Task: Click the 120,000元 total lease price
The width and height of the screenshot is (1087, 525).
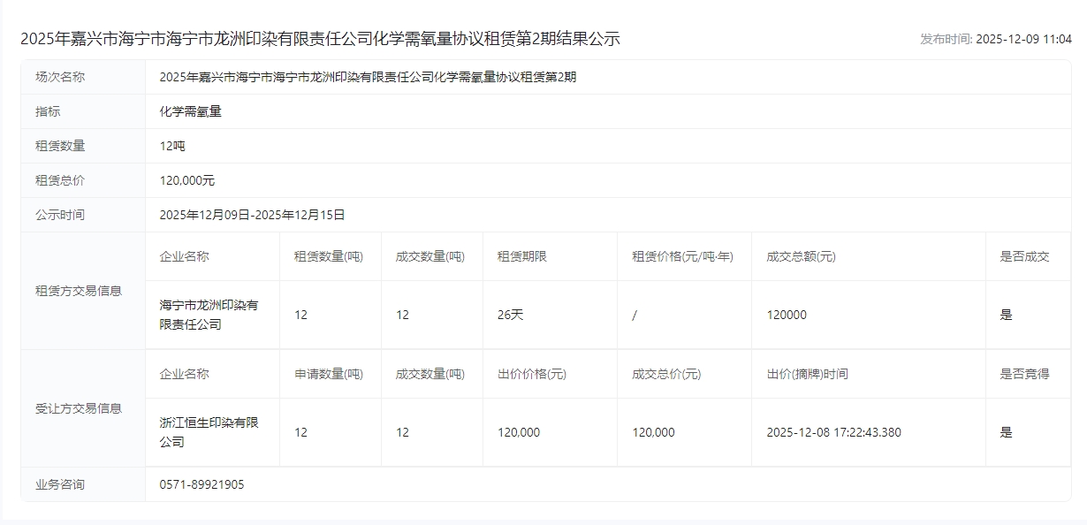Action: pyautogui.click(x=187, y=180)
